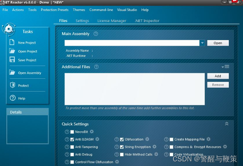This screenshot has width=243, height=166.
Task: Click the Protect task link
Action: coord(23,85)
